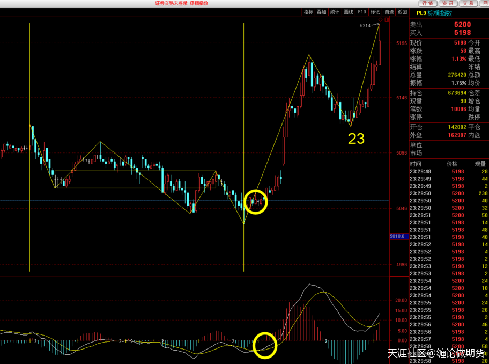
Task: Click the 指标 toolbar button
Action: [x=308, y=12]
